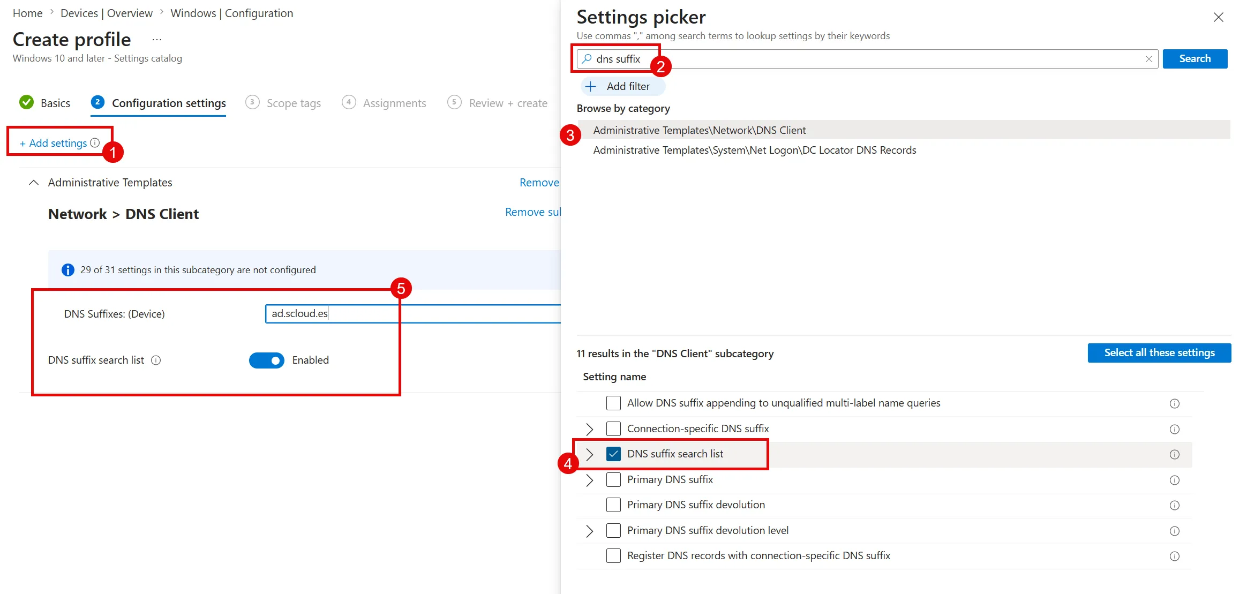The height and width of the screenshot is (594, 1247).
Task: Navigate to Home breadcrumb
Action: click(28, 13)
